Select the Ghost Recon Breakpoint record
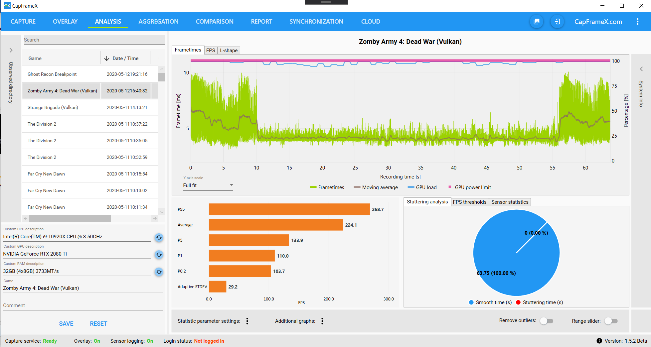651x347 pixels. tap(90, 74)
